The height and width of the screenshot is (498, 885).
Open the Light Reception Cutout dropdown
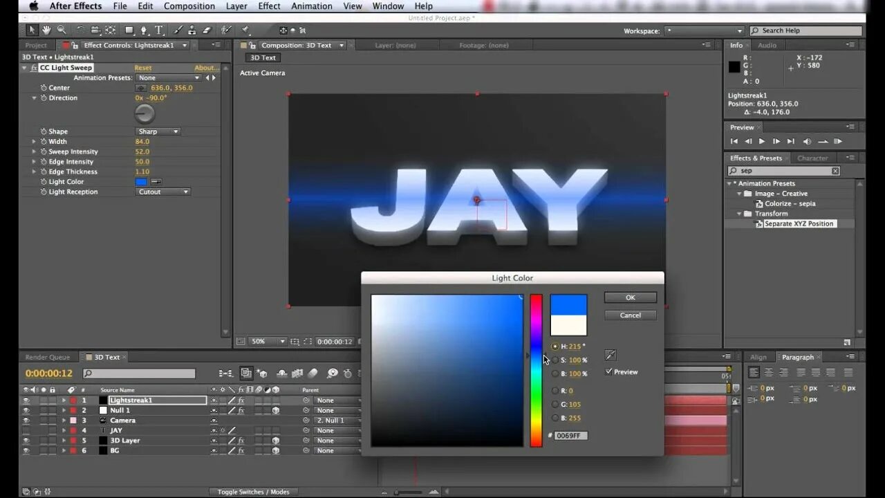[162, 192]
